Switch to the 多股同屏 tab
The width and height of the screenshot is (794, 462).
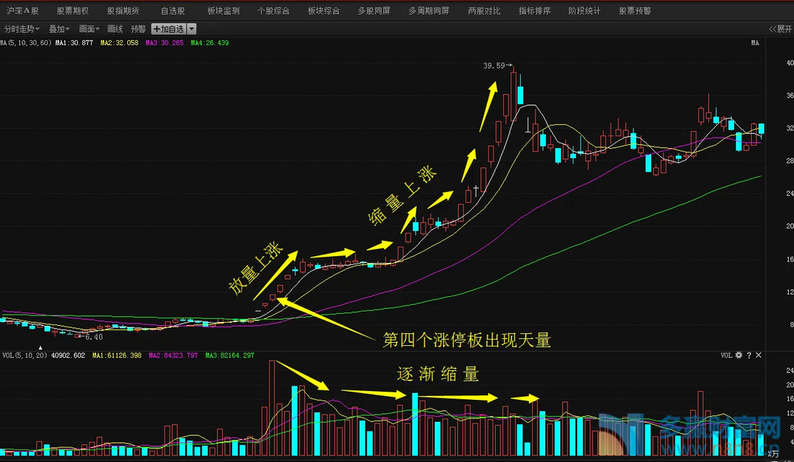[x=374, y=10]
